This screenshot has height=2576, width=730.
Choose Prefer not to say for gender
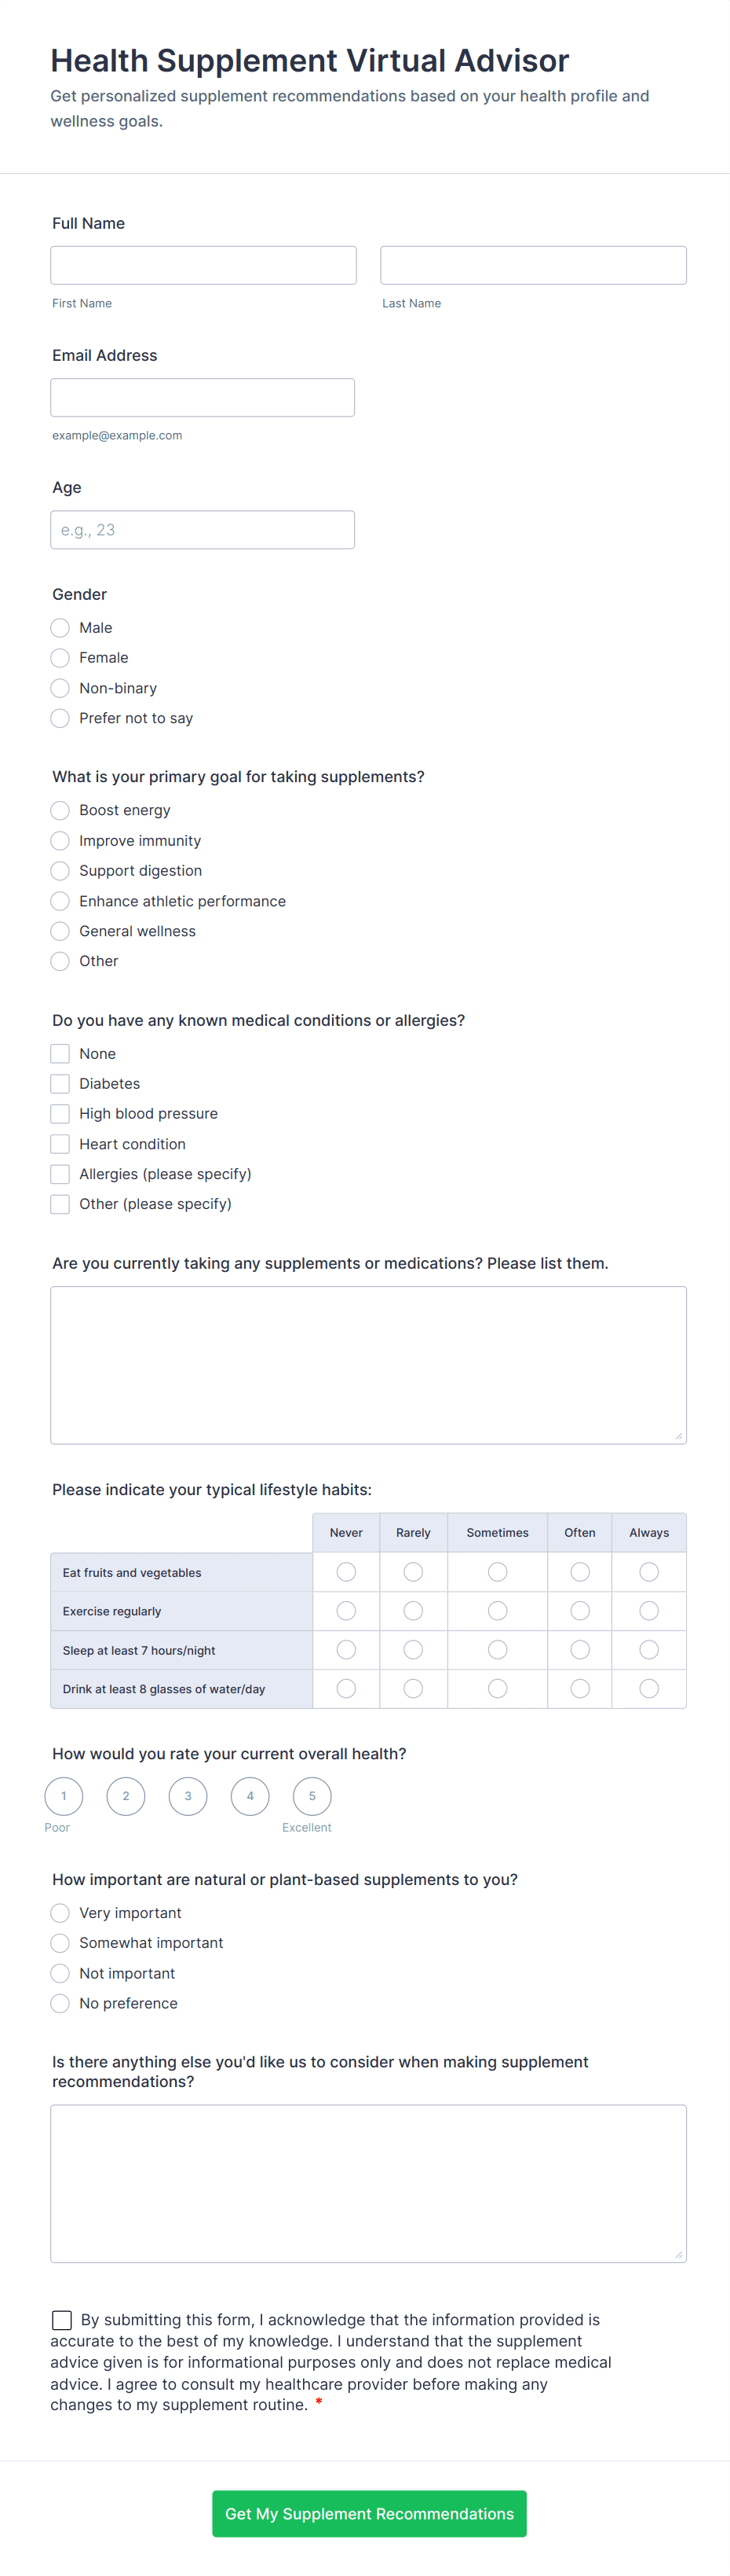[61, 718]
